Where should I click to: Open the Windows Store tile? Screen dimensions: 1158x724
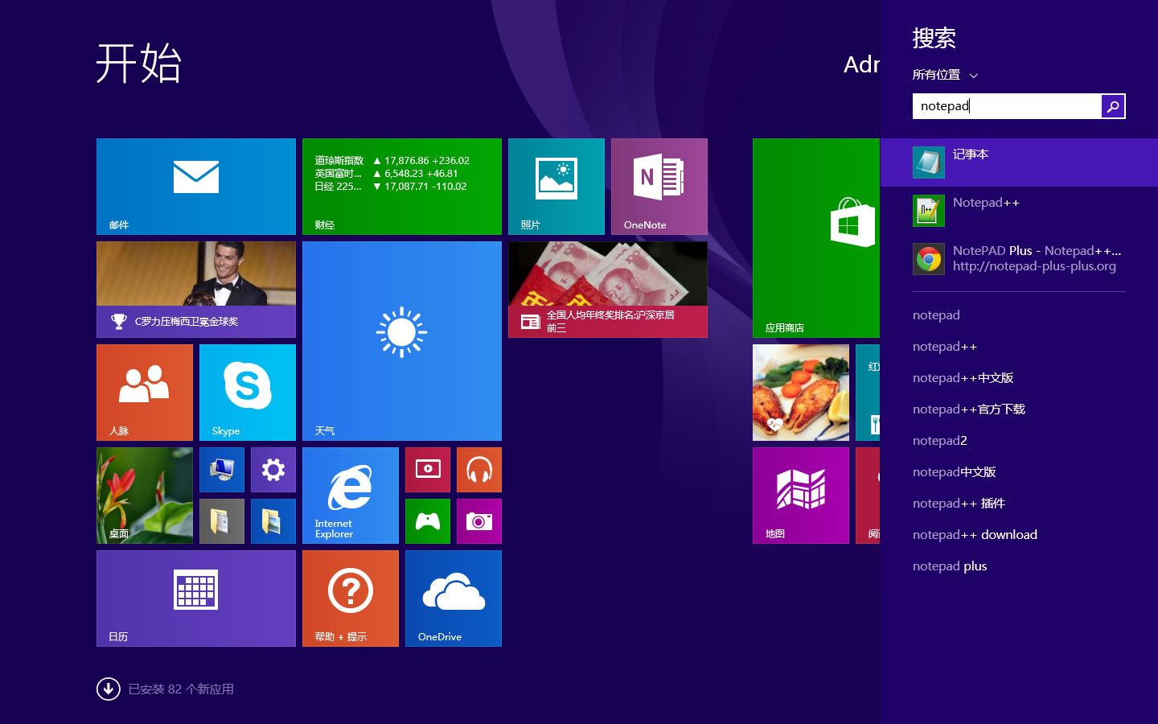click(x=816, y=238)
